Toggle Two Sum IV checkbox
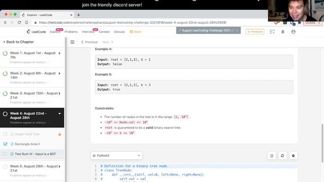 [x=5, y=154]
